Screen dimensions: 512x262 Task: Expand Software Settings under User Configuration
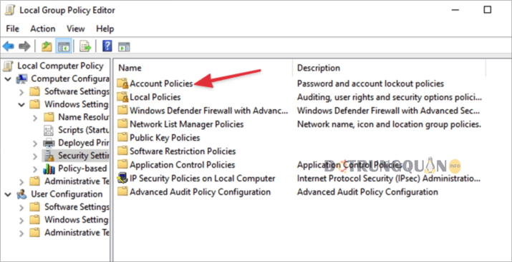point(21,207)
